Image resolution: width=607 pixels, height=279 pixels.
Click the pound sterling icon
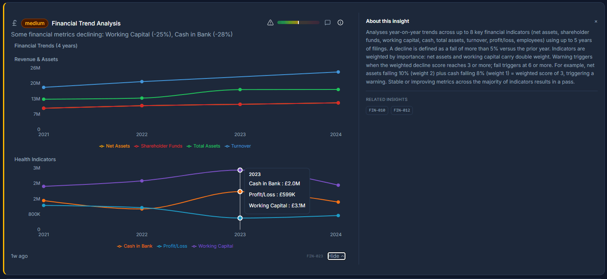tap(14, 23)
